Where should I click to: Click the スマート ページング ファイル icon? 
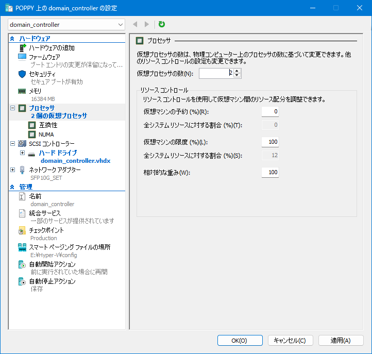click(x=22, y=247)
